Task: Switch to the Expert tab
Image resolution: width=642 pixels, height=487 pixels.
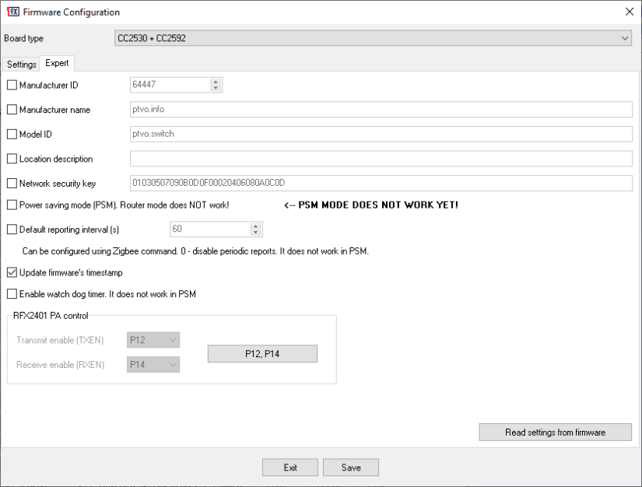Action: click(57, 63)
